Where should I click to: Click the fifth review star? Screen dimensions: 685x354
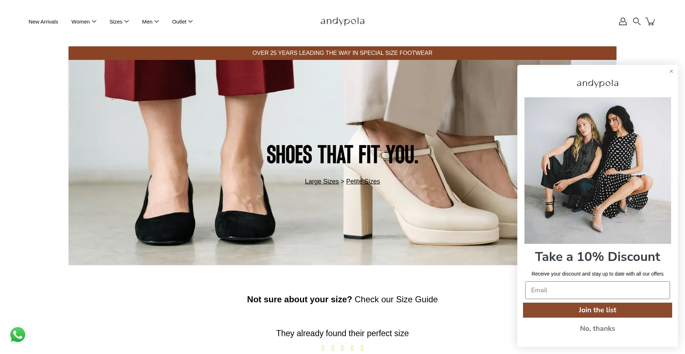362,348
